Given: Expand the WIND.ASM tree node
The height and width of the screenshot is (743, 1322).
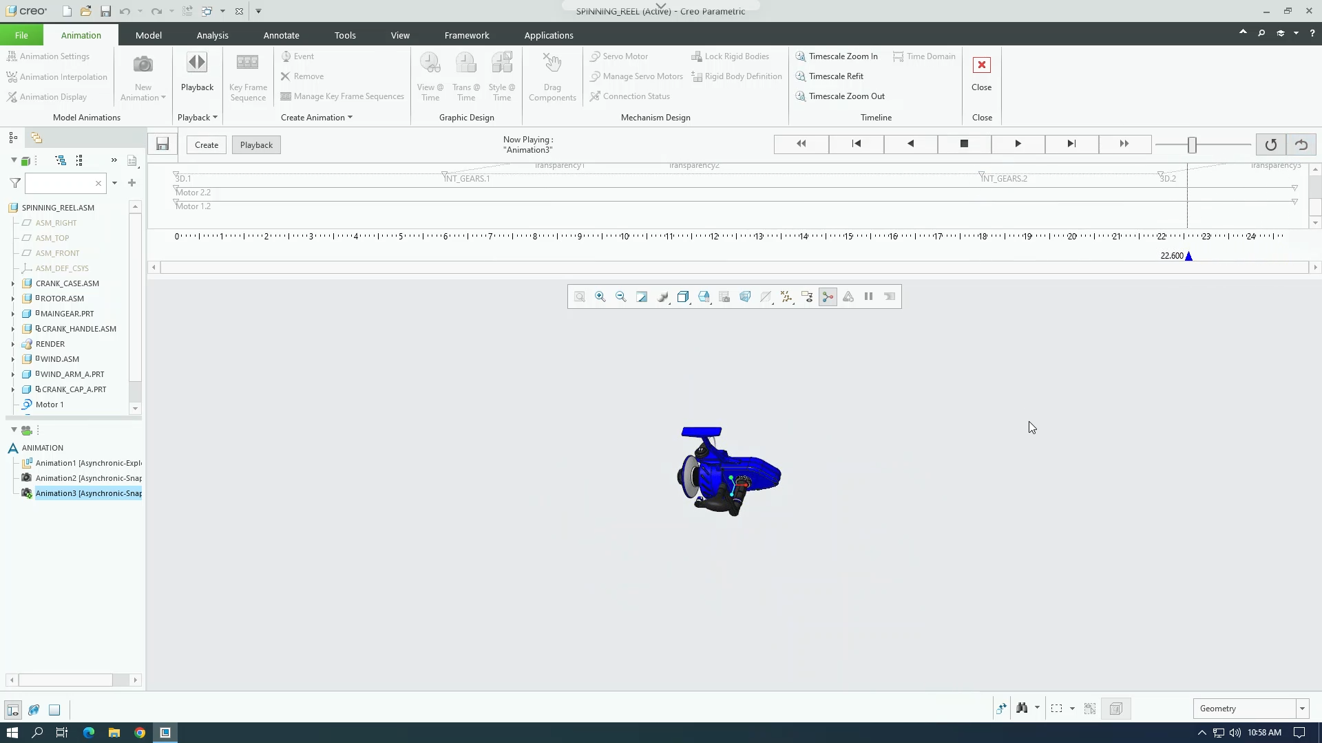Looking at the screenshot, I should [x=12, y=359].
